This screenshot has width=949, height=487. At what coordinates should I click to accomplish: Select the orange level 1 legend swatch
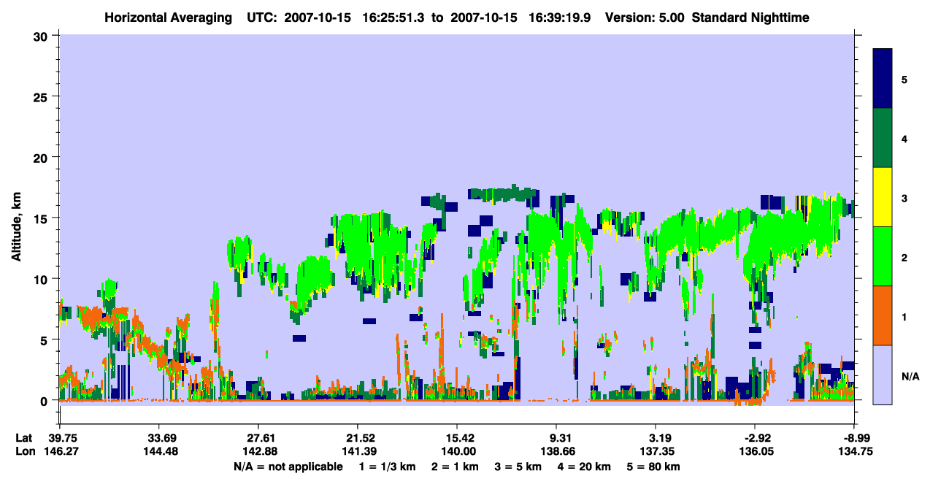pyautogui.click(x=883, y=315)
